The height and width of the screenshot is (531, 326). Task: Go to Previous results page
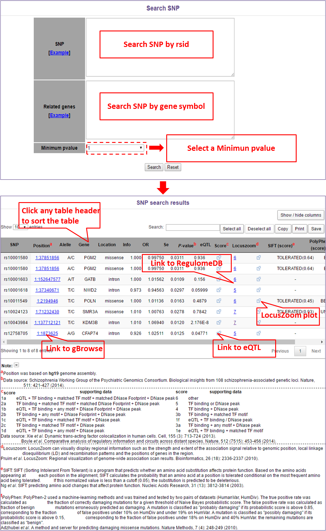280,351
